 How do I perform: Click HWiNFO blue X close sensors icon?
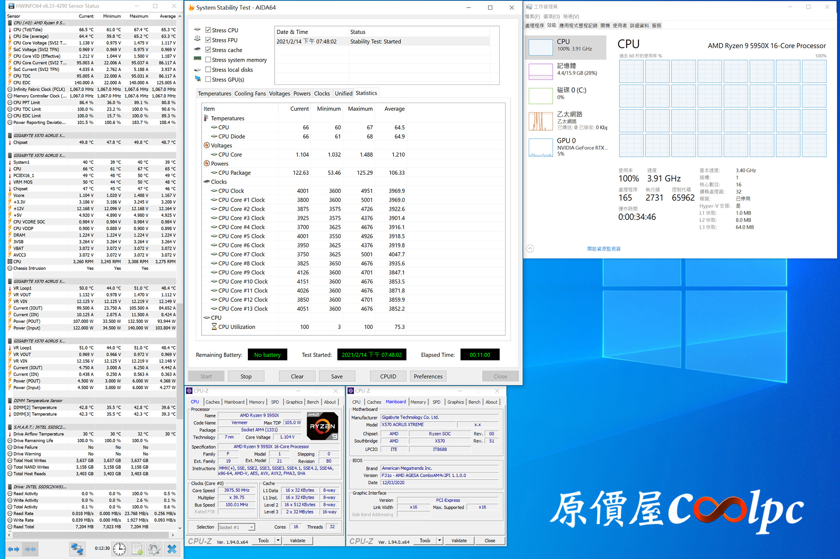point(172,549)
